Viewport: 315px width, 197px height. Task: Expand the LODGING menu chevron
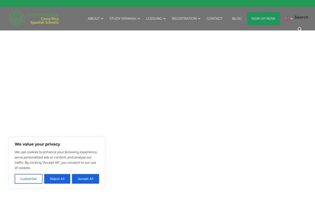(x=164, y=19)
